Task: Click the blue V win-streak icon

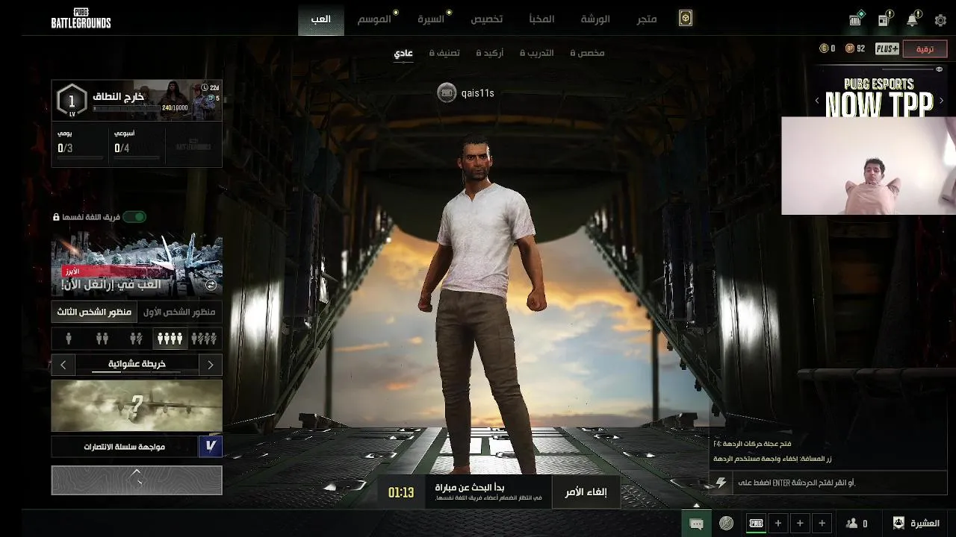Action: tap(210, 447)
